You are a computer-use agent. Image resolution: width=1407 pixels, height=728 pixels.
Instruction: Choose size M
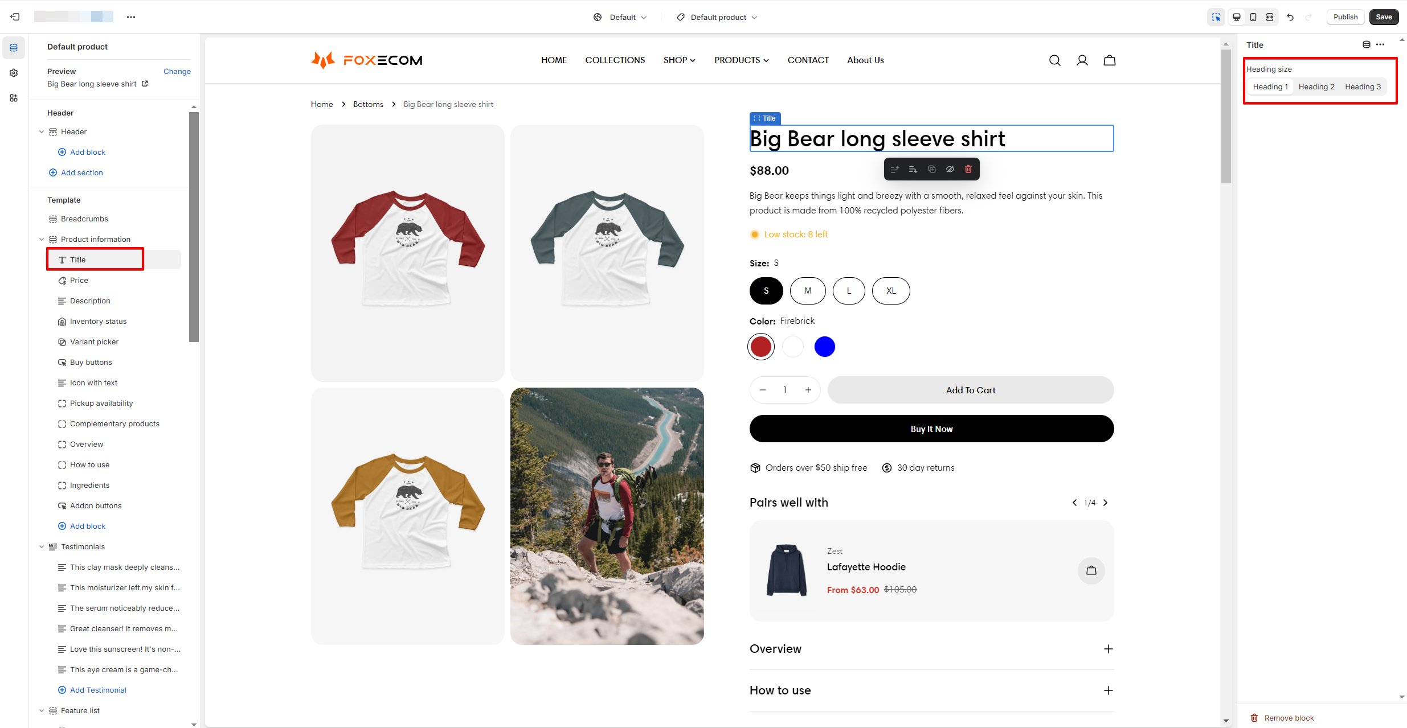tap(808, 291)
